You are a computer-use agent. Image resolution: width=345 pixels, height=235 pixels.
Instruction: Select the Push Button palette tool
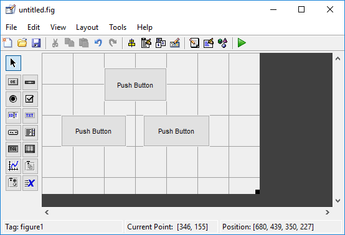click(14, 82)
